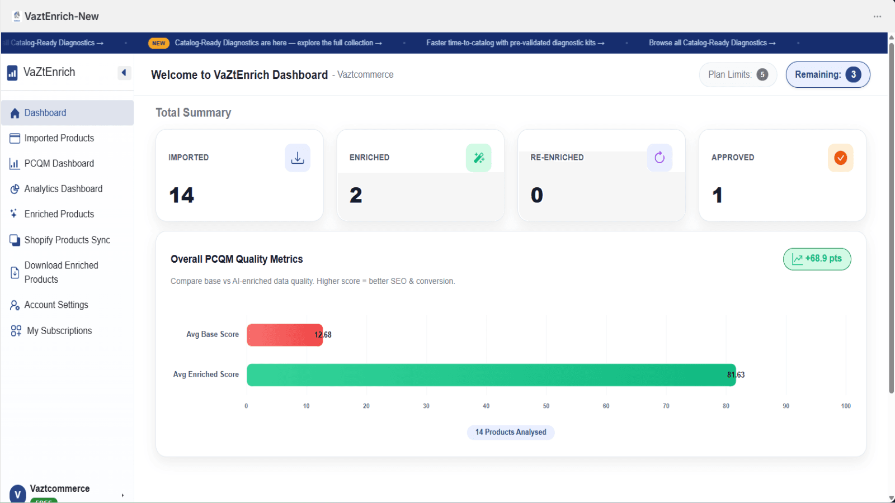
Task: Click the Plan Limits pill button
Action: (738, 75)
